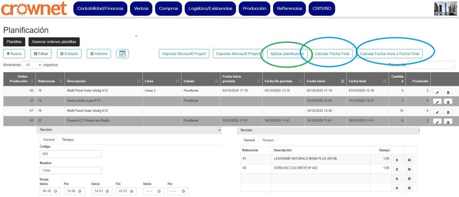Expand the registros count dropdown
The width and height of the screenshot is (459, 197).
tap(32, 65)
